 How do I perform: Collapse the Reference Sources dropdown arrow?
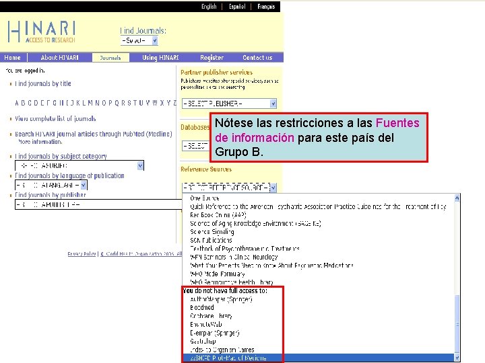point(273,188)
